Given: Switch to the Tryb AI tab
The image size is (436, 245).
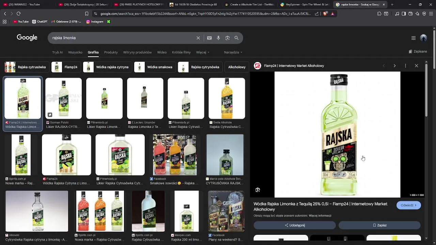Looking at the screenshot, I should [x=57, y=52].
